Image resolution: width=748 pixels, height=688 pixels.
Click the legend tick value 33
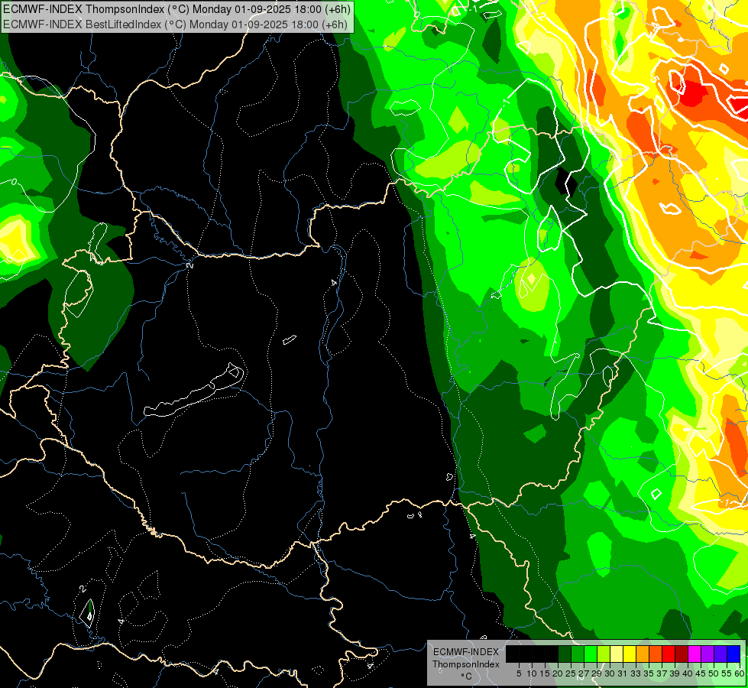[x=636, y=673]
